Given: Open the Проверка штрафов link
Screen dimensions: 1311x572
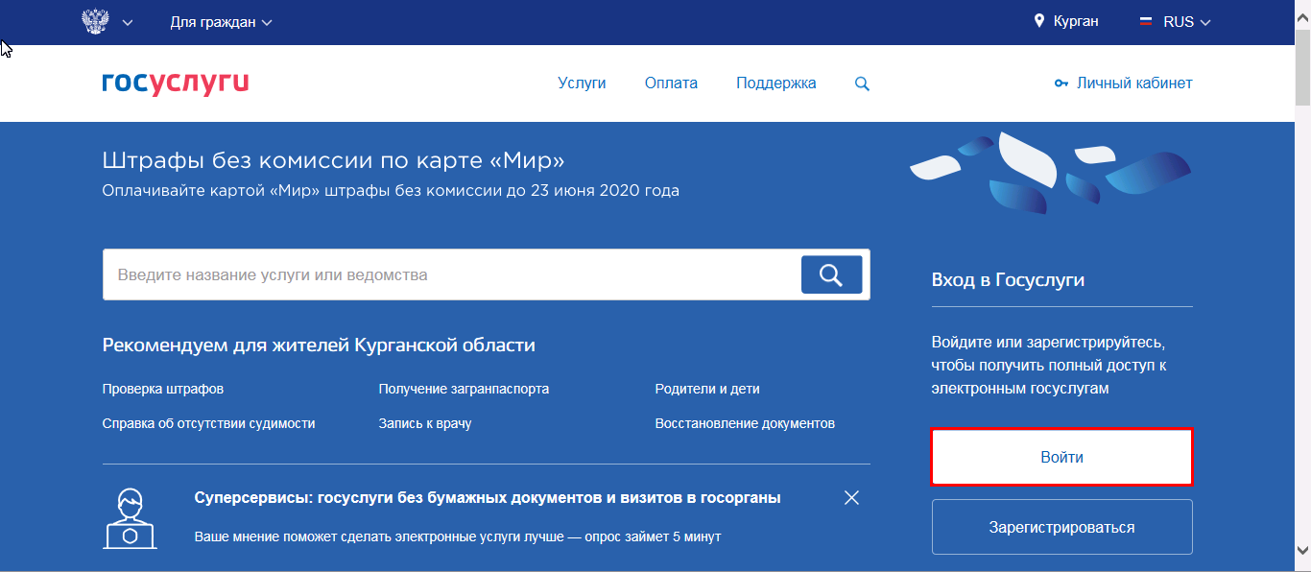Looking at the screenshot, I should pyautogui.click(x=162, y=389).
